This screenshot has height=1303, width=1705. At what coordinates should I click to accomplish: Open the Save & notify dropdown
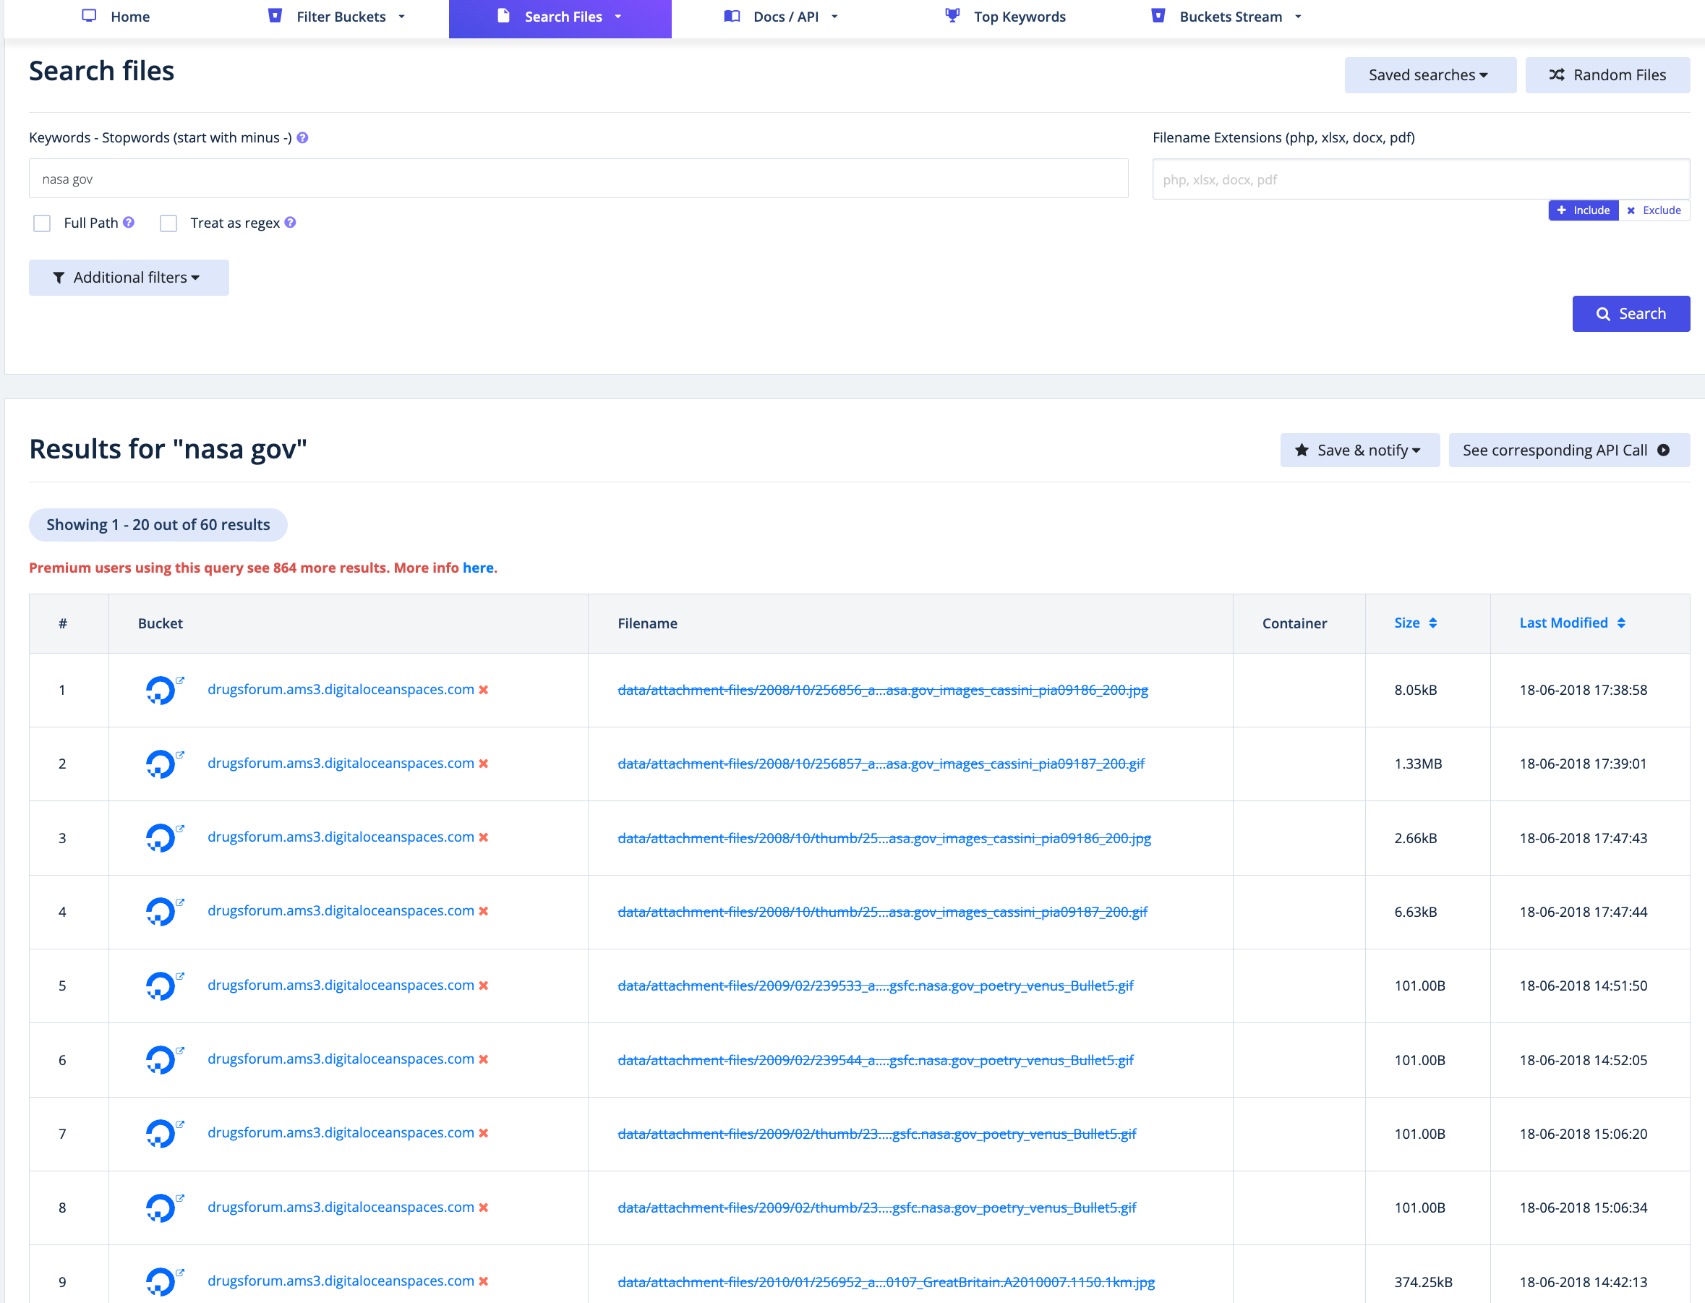coord(1359,450)
